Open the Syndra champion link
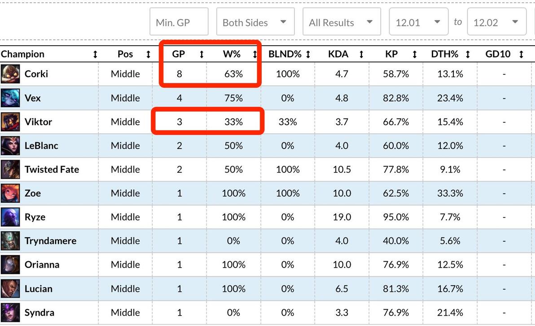Viewport: 535px width, 326px height. click(x=39, y=313)
